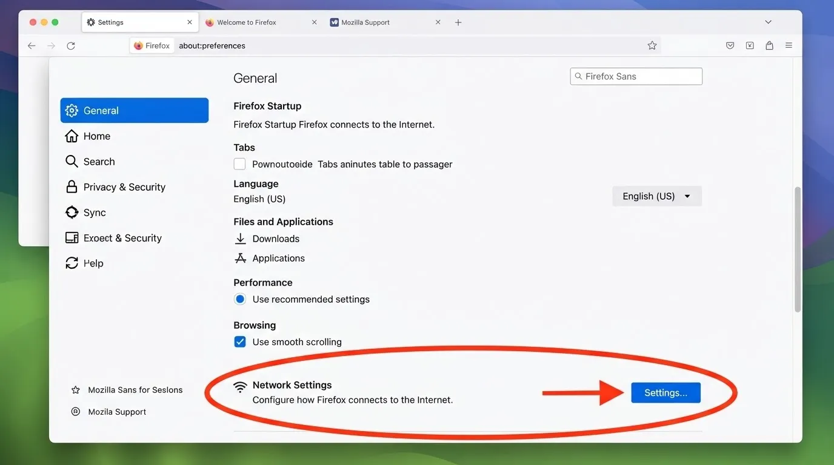Switch to the Mozilla Support tab
This screenshot has height=465, width=834.
tap(385, 22)
